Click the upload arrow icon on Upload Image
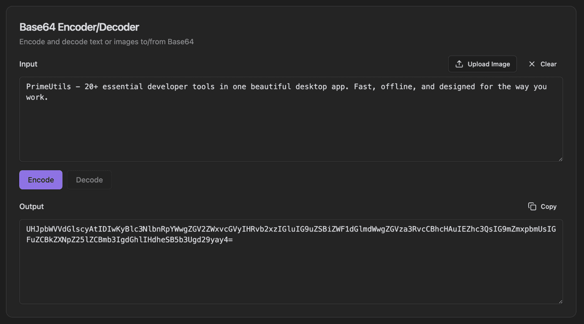 [459, 64]
